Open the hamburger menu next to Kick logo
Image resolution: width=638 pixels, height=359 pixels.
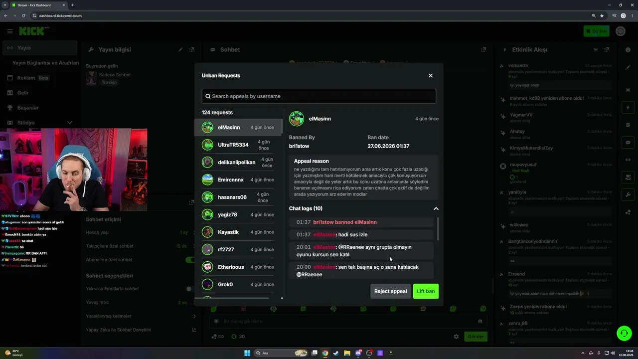(9, 31)
